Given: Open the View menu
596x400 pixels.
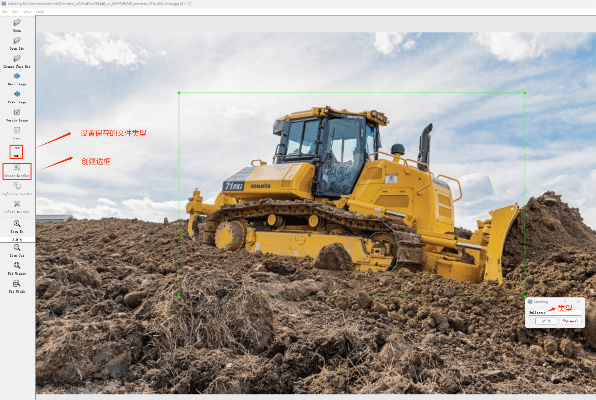Looking at the screenshot, I should tap(27, 12).
